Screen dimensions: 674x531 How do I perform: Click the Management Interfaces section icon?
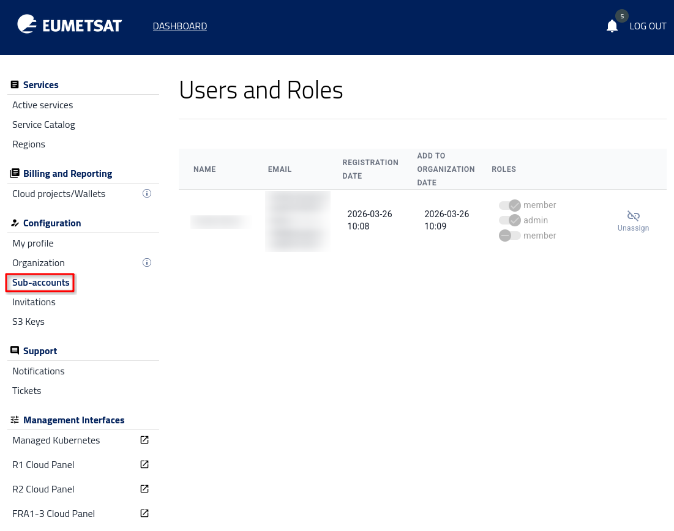click(15, 420)
